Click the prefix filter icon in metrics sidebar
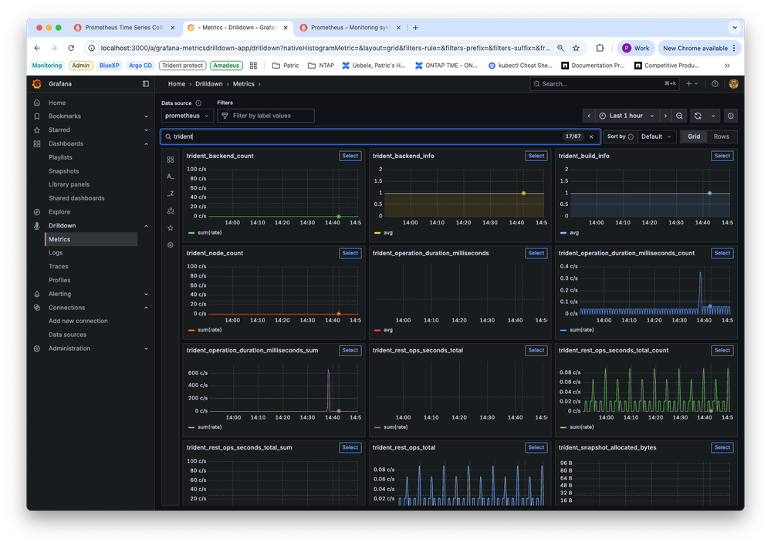 (170, 177)
